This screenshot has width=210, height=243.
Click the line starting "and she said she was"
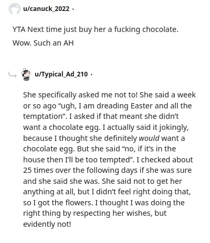point(102,181)
